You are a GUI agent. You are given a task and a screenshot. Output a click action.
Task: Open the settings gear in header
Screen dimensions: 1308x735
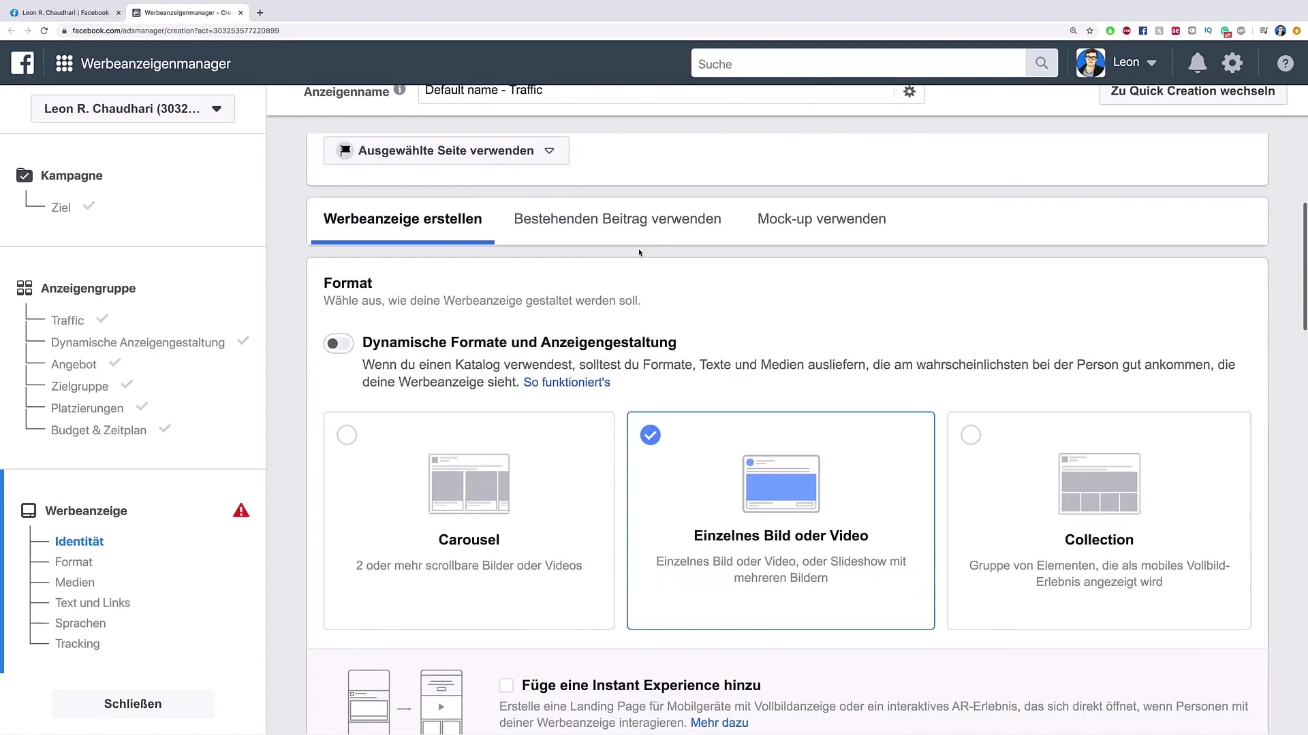tap(1232, 63)
